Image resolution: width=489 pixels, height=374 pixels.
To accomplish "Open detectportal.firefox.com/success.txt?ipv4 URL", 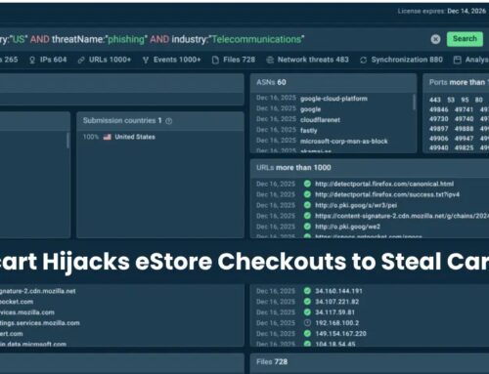I will tap(387, 194).
